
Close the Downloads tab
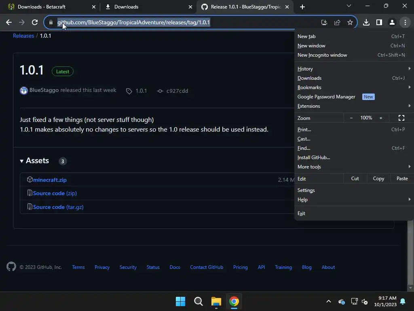190,7
